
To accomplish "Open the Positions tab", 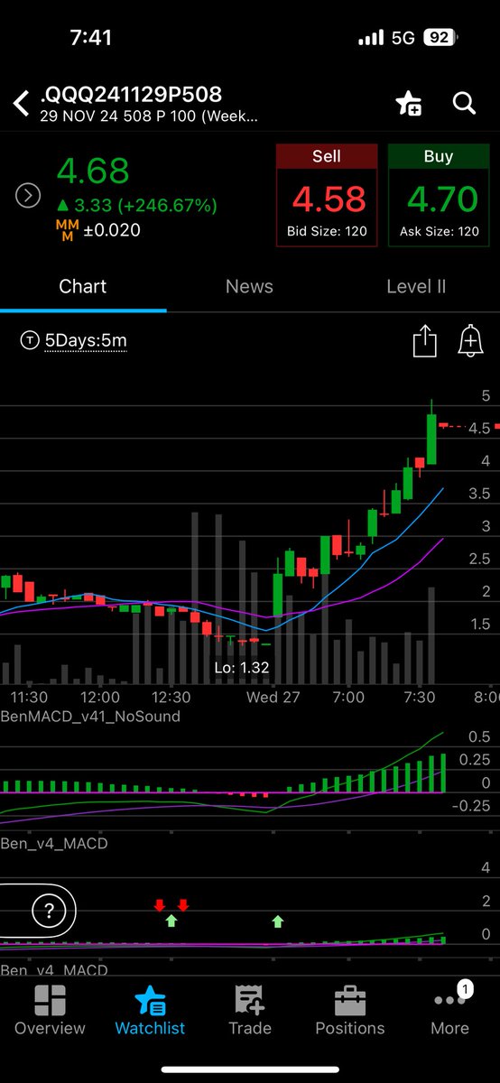I will [350, 1010].
